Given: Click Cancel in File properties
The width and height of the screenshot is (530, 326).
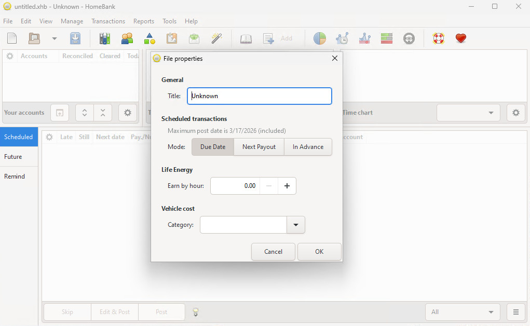Looking at the screenshot, I should 273,252.
